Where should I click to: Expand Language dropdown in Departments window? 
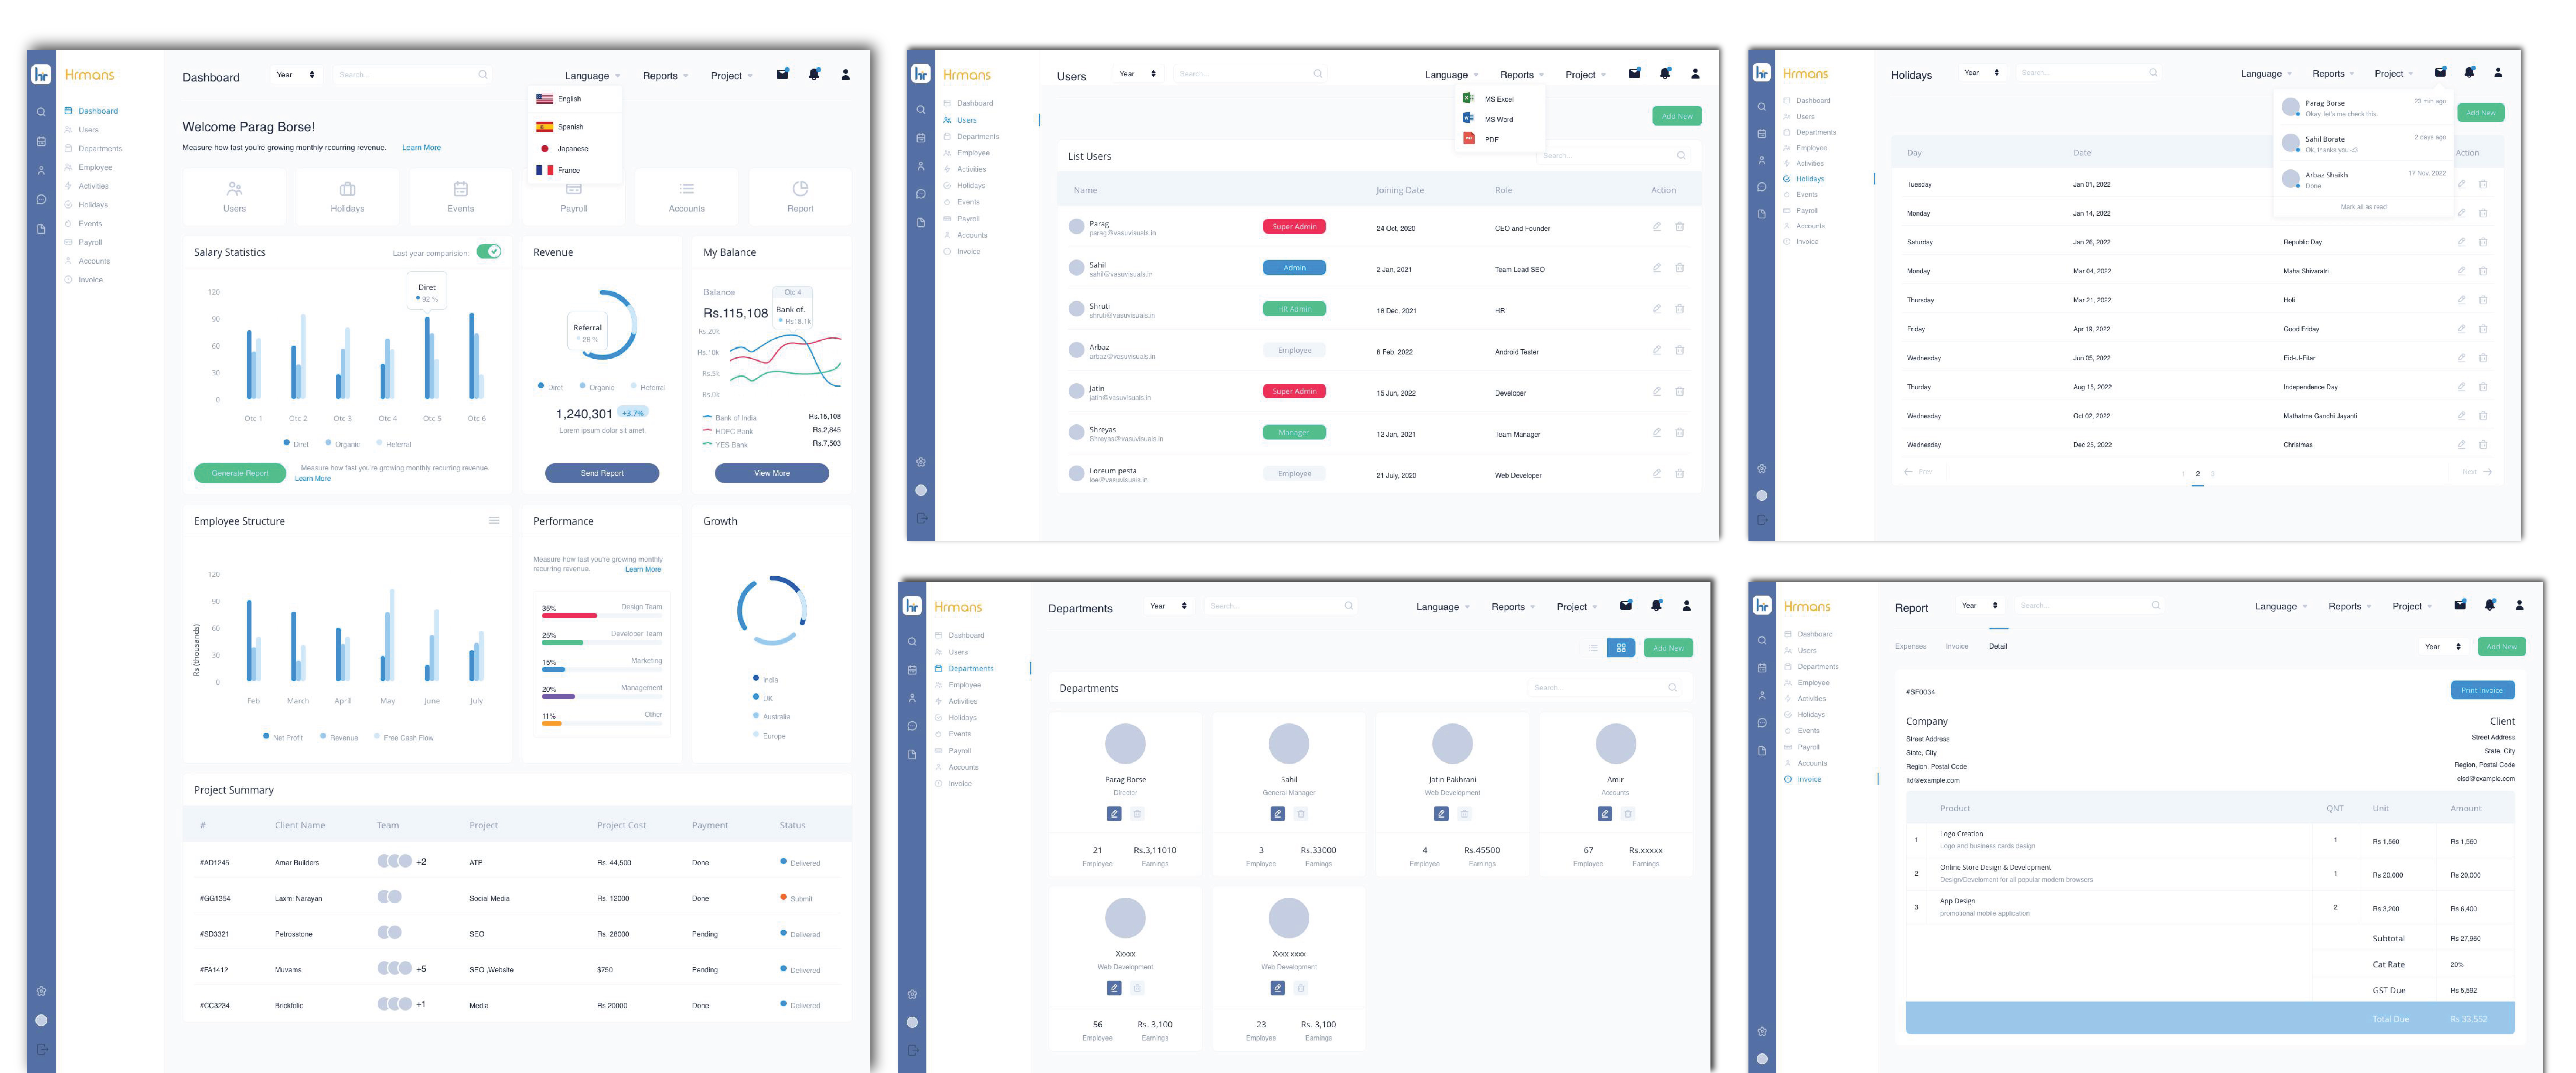pyautogui.click(x=1443, y=607)
